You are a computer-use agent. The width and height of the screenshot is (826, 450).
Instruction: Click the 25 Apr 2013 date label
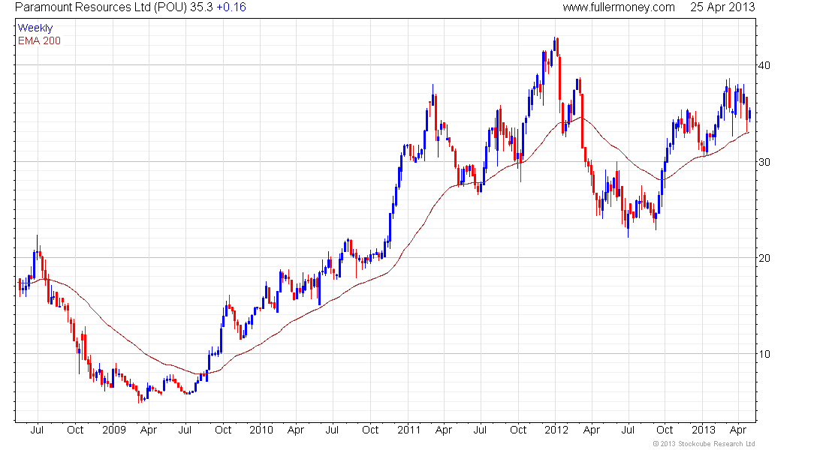click(722, 7)
